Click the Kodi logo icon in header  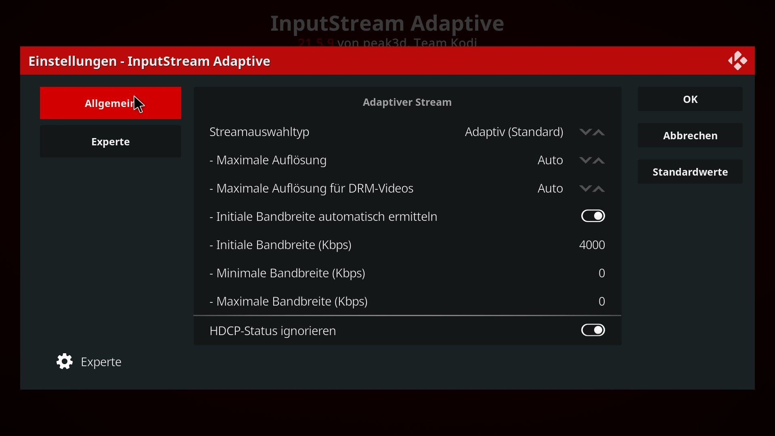[x=737, y=61]
